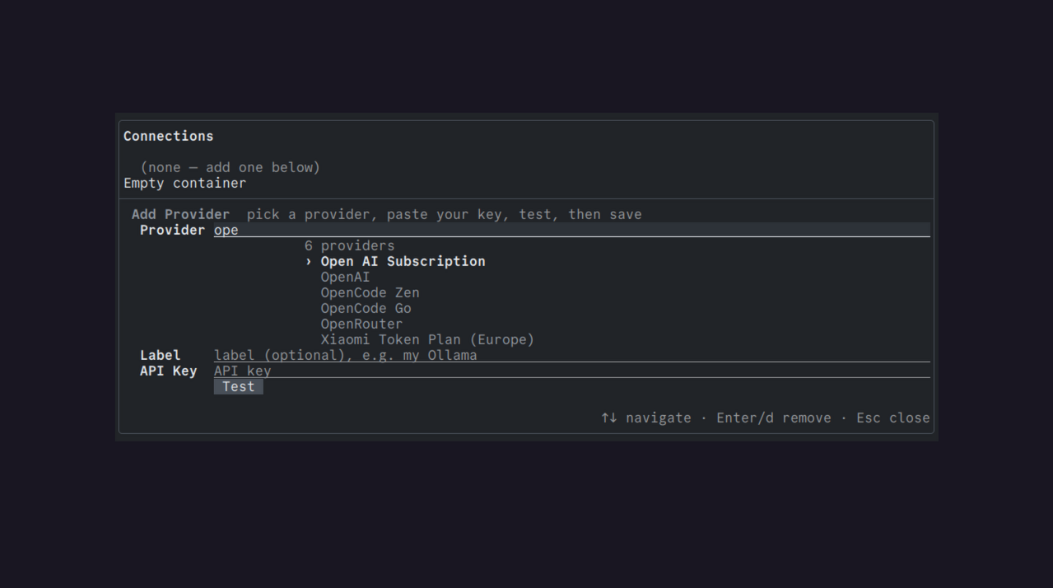Image resolution: width=1053 pixels, height=588 pixels.
Task: Pick OpenCode Zen provider
Action: (x=370, y=292)
